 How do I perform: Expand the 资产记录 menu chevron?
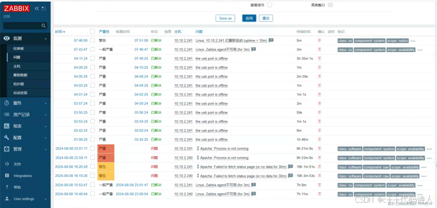tap(46, 115)
